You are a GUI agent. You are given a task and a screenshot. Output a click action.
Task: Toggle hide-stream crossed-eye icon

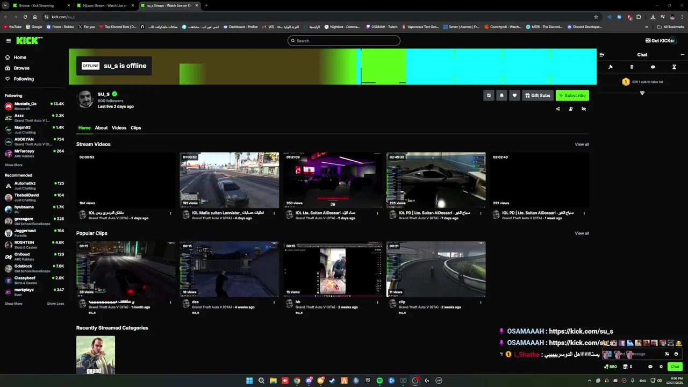click(x=584, y=109)
